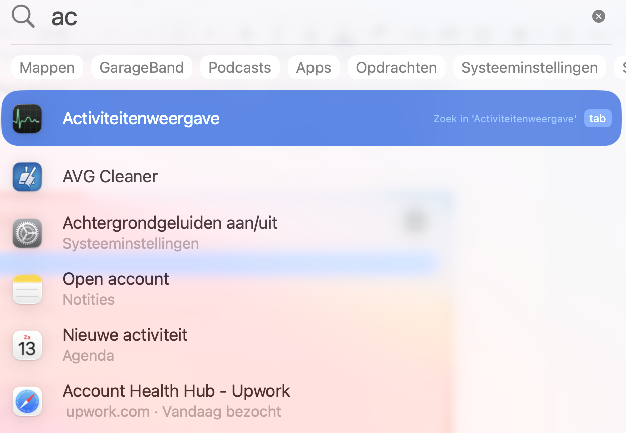This screenshot has width=626, height=433.
Task: Click the Activiteitenweergave app icon
Action: click(x=27, y=118)
